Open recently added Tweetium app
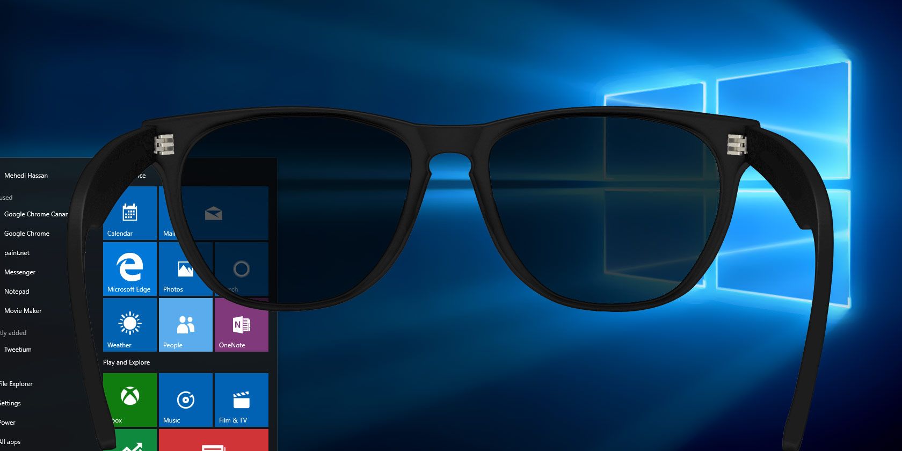 (x=18, y=350)
